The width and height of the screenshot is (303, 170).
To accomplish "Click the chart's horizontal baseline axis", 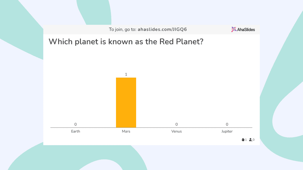I will 151,127.
